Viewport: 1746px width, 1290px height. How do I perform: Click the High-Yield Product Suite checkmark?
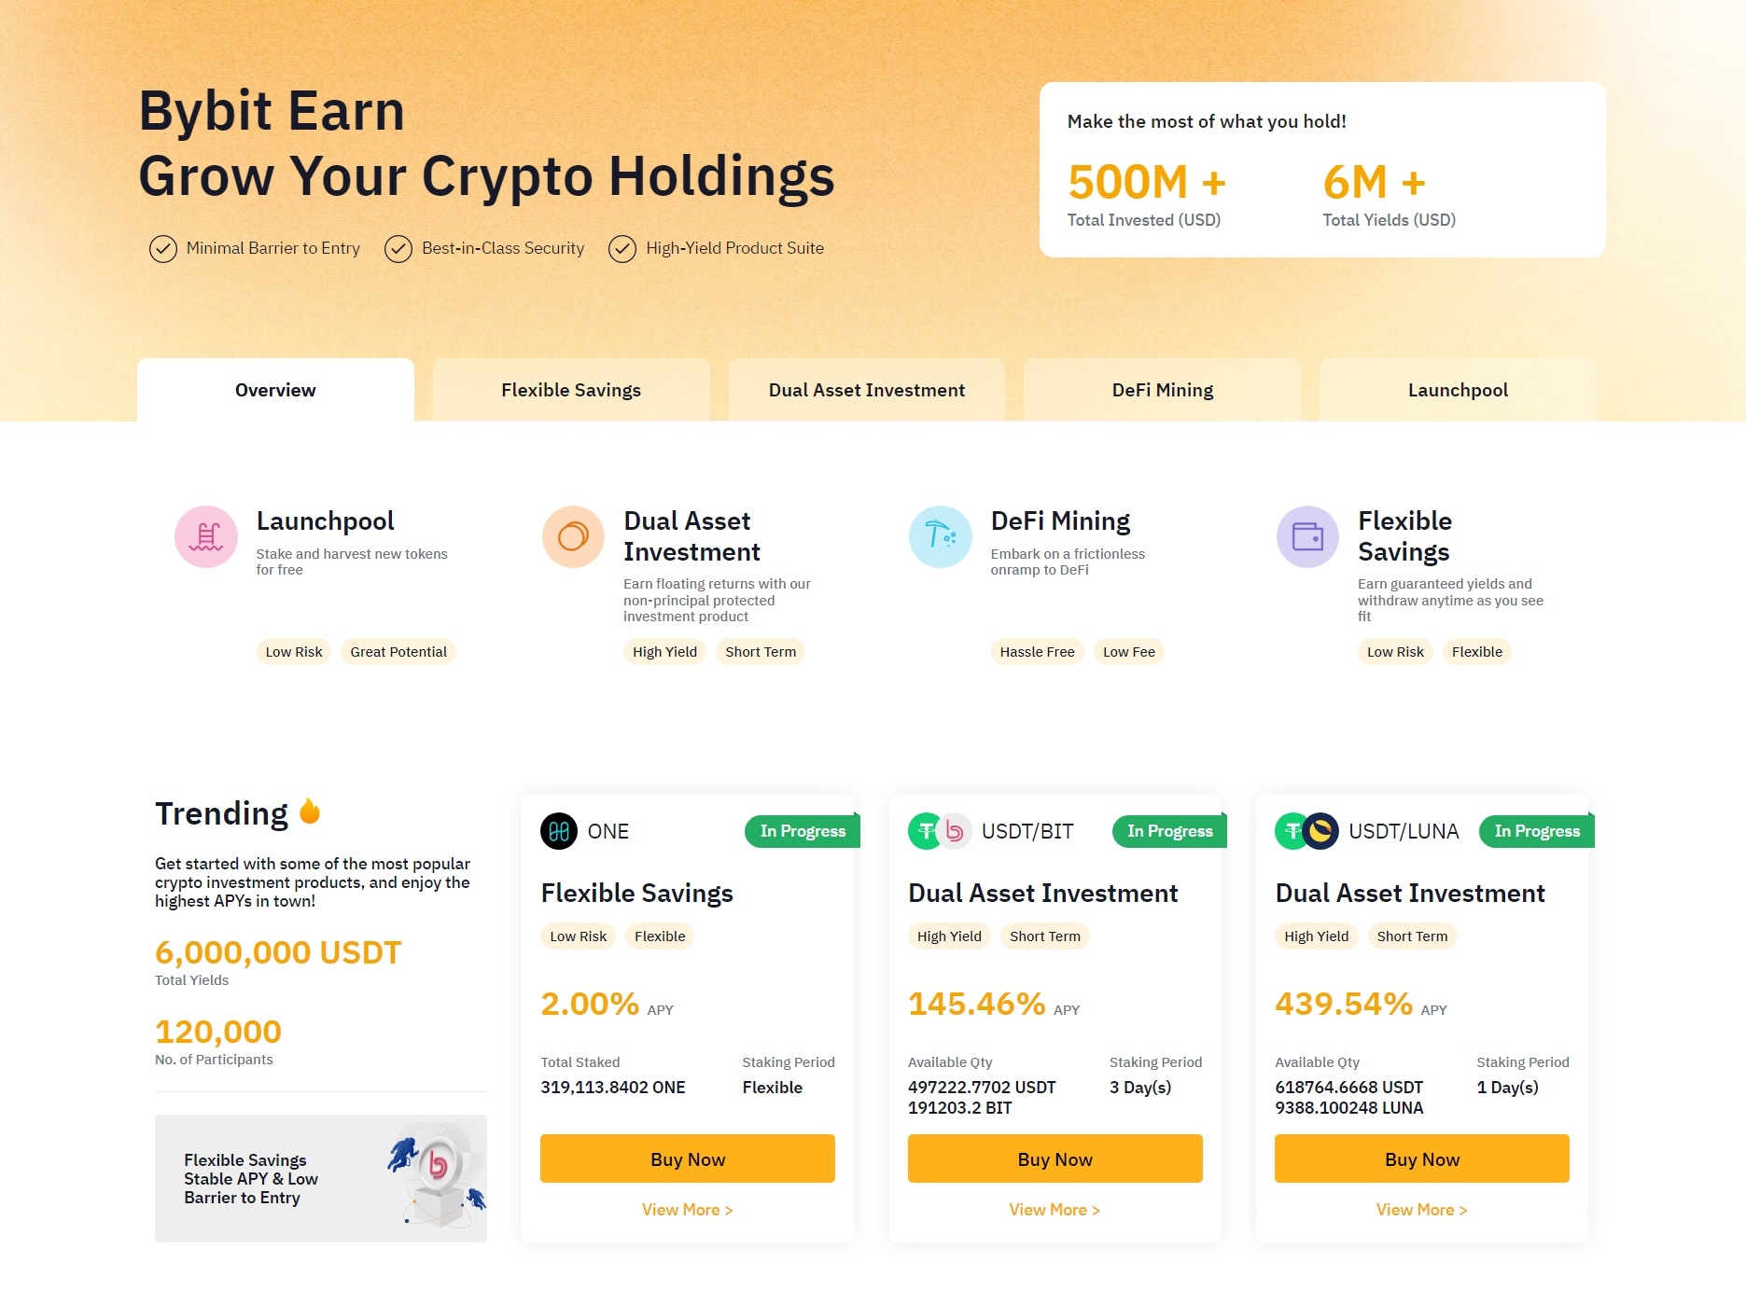click(x=622, y=249)
